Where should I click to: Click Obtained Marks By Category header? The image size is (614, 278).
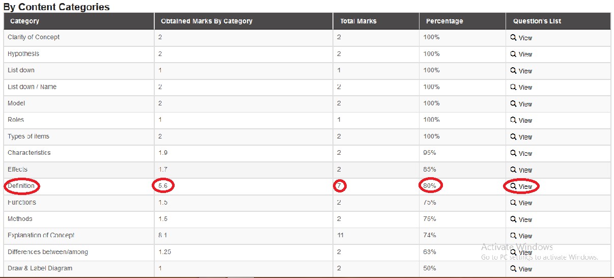[x=206, y=21]
